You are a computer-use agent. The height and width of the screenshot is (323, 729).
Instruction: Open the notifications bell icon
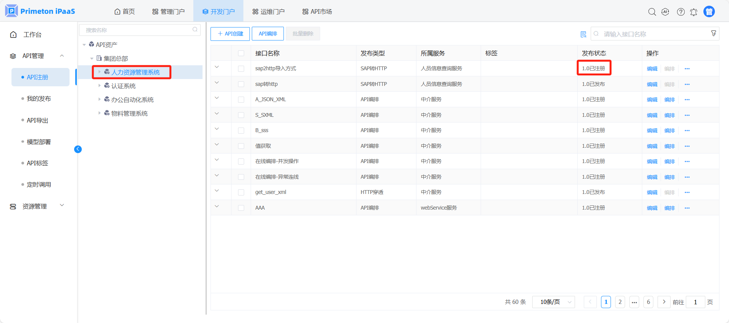click(693, 12)
